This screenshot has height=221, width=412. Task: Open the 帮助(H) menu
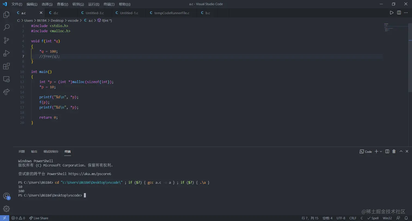coord(125,4)
